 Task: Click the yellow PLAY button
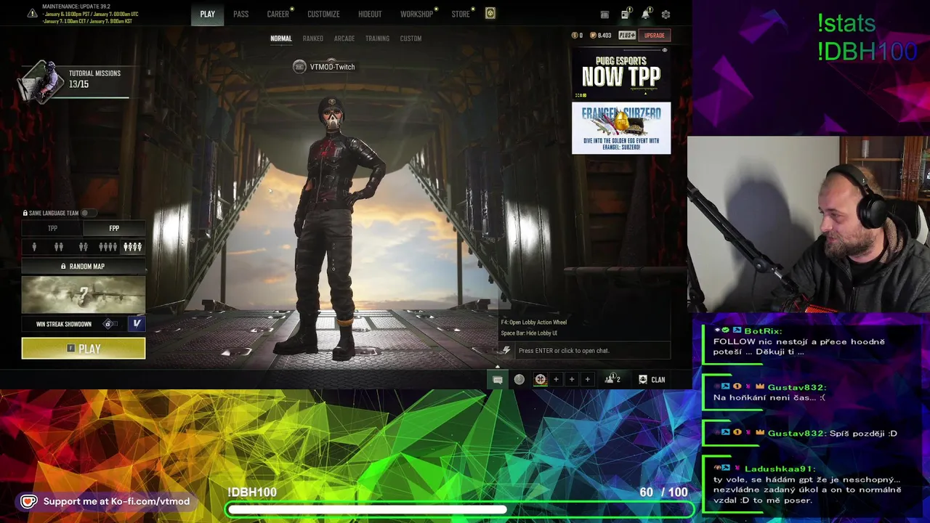coord(84,349)
